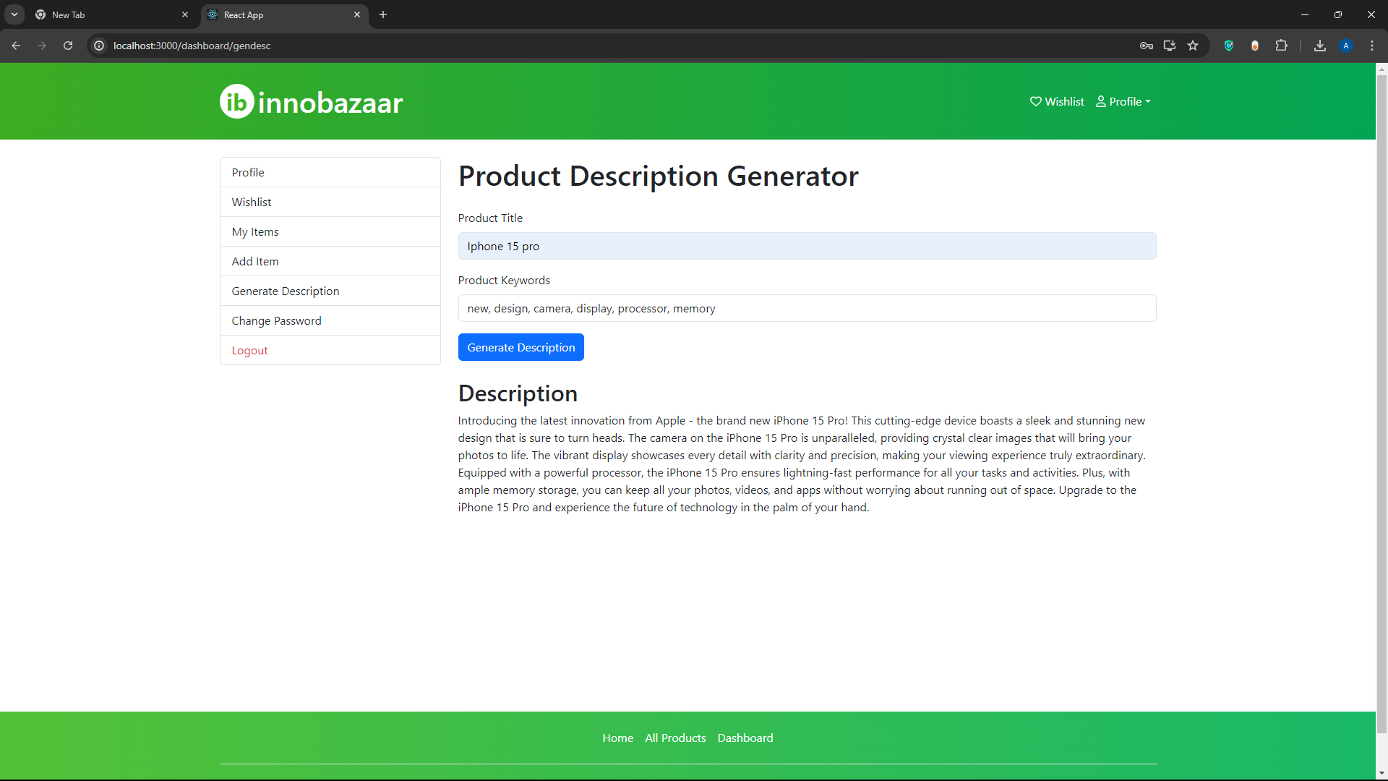
Task: Click the scrollbar down arrow
Action: [x=1381, y=774]
